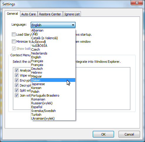
Task: Choose Español from the language list
Action: tap(53, 107)
